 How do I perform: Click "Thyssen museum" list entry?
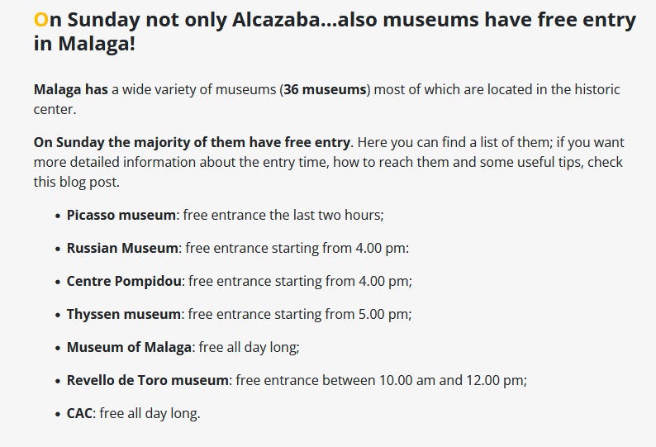point(123,314)
